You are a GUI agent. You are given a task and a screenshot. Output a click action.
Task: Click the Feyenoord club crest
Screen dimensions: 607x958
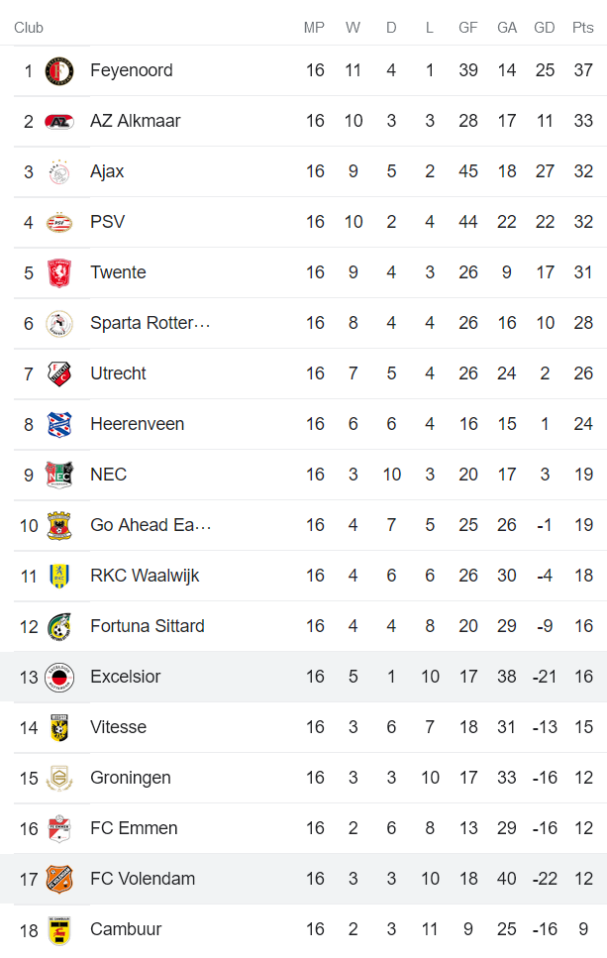(x=59, y=71)
